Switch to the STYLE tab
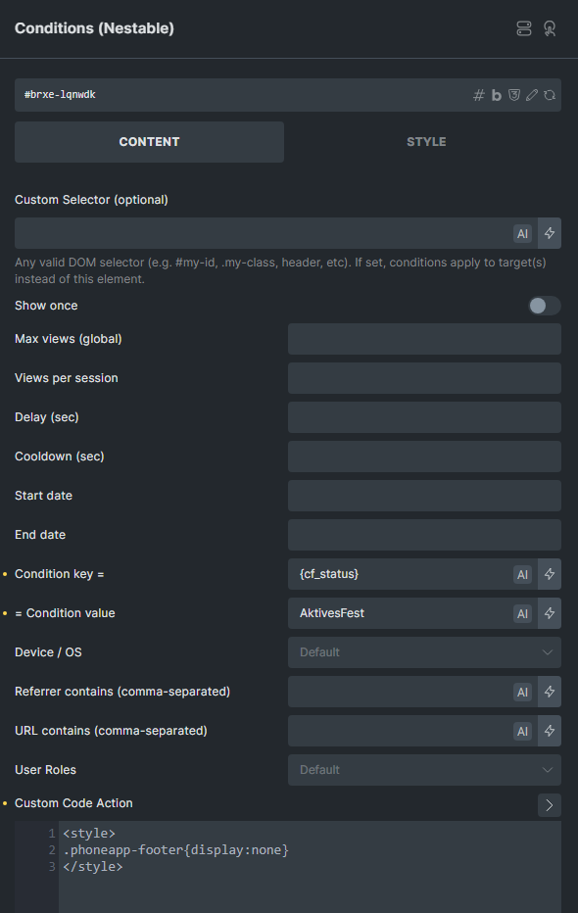Image resolution: width=578 pixels, height=913 pixels. pyautogui.click(x=426, y=142)
